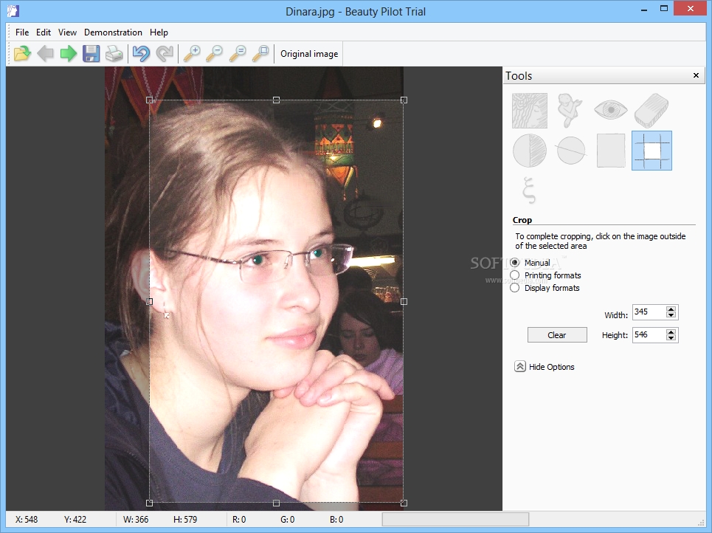The width and height of the screenshot is (712, 533).
Task: Decrease crop Width with down arrow
Action: pos(671,315)
